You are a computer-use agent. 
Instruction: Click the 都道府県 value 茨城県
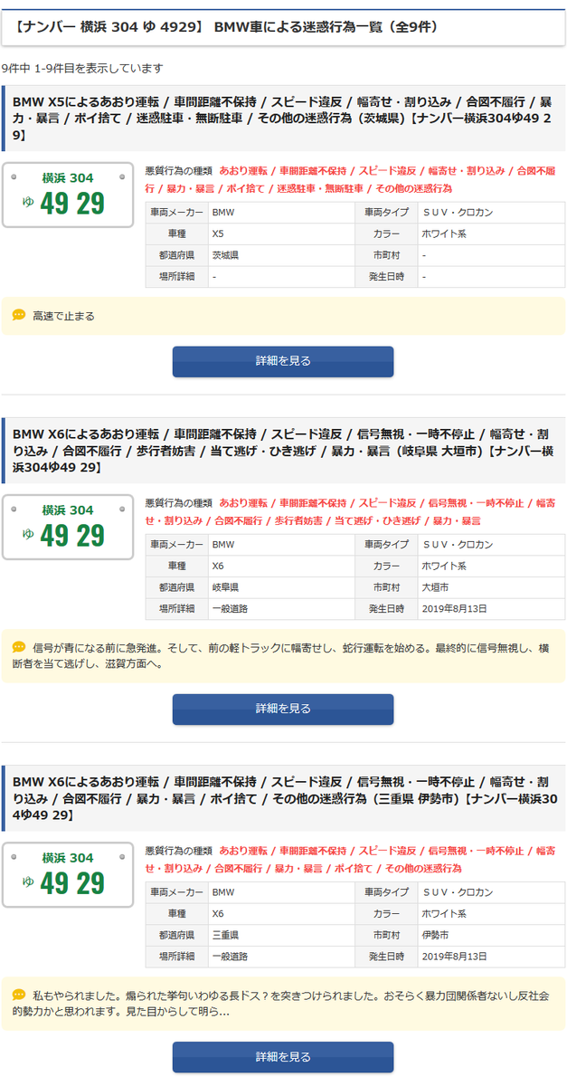pos(225,255)
